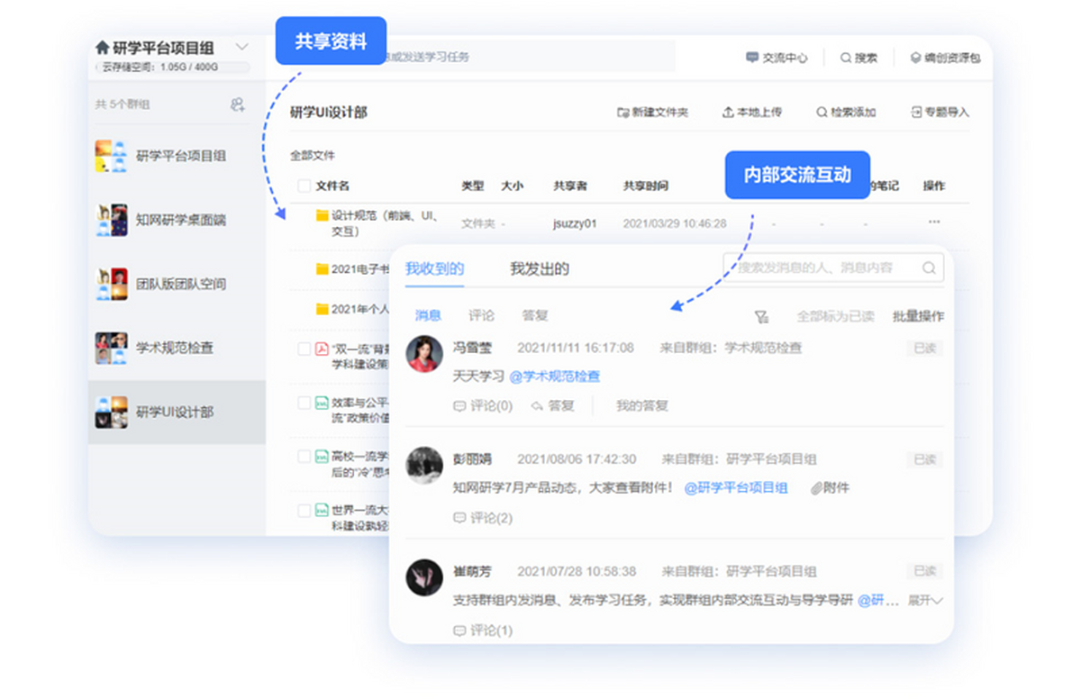Click 批量操作 batch operation button
1081x699 pixels.
coord(918,316)
